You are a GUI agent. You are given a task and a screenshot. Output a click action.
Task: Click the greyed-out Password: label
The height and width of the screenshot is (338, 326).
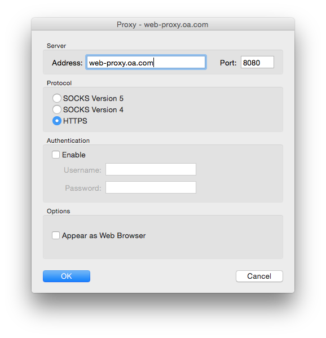click(83, 188)
